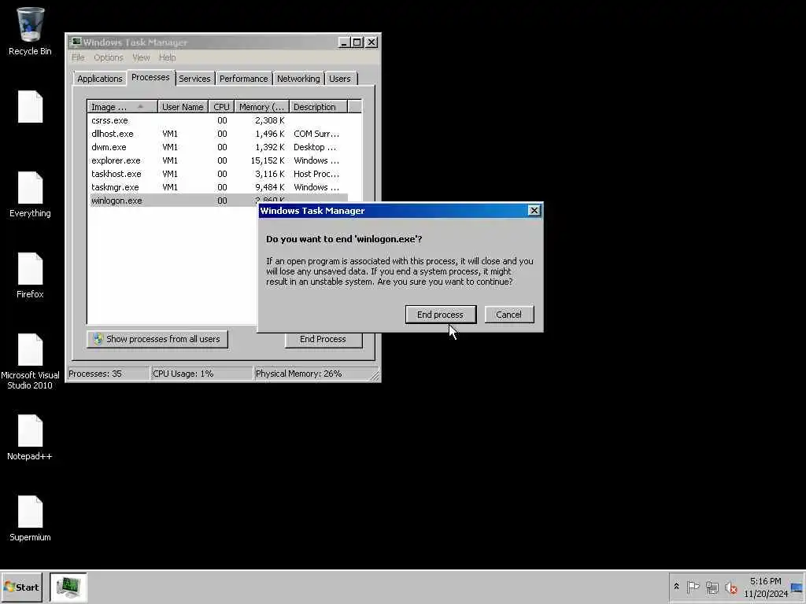Select the taskhost.exe process row

pos(219,174)
